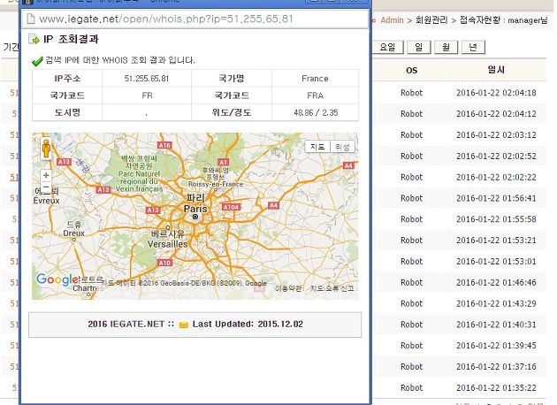Click row timestamp 2016-01-22 01:35:22

click(x=496, y=387)
